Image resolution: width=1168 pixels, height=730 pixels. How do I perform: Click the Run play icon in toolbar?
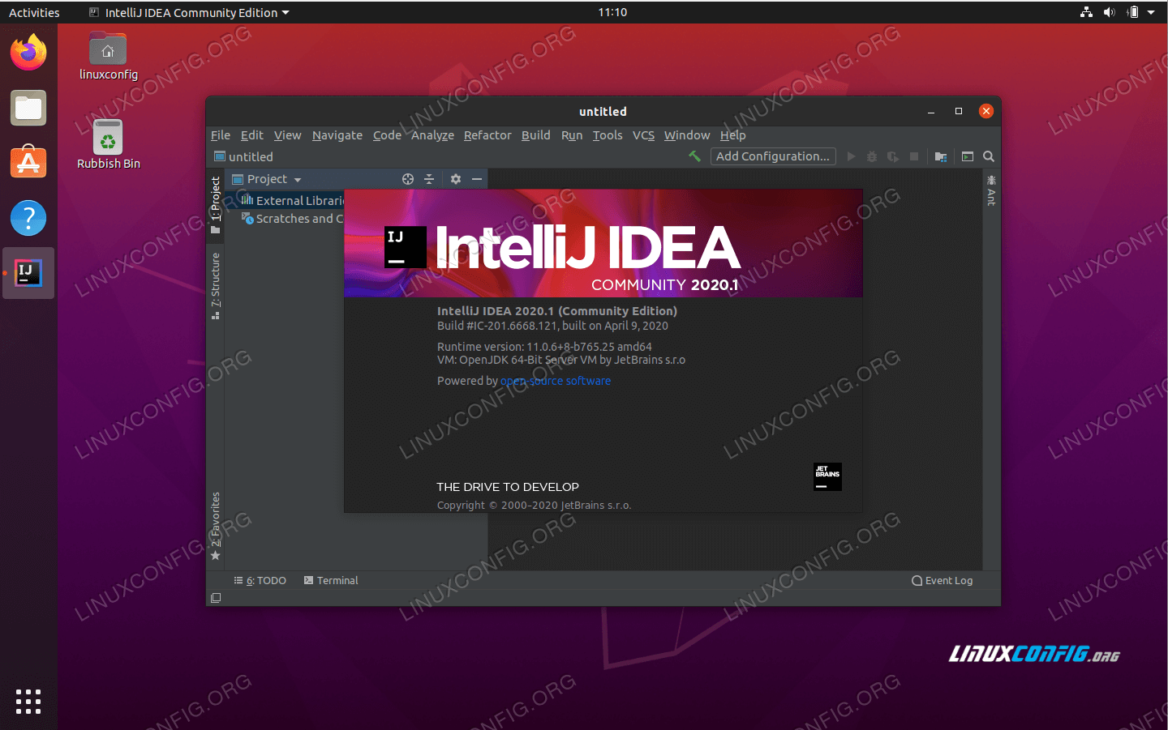coord(851,156)
